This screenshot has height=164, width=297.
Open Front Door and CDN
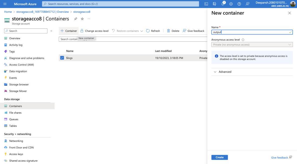point(21,148)
